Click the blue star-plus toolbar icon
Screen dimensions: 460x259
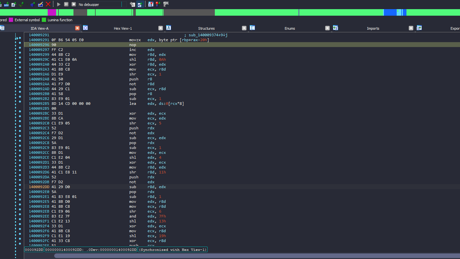tap(32, 4)
